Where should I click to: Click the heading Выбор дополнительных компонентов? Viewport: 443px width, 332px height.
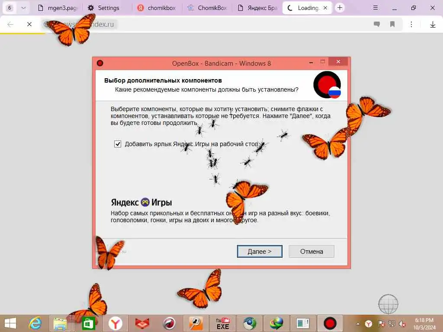pyautogui.click(x=163, y=80)
